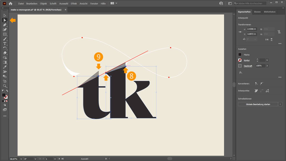
Task: Set paint mode to None
Action: (x=7, y=101)
